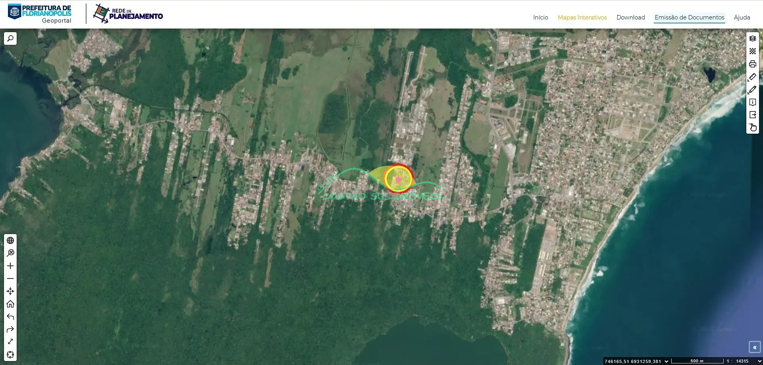The height and width of the screenshot is (365, 763).
Task: Click the 500 m scale bar
Action: click(697, 361)
